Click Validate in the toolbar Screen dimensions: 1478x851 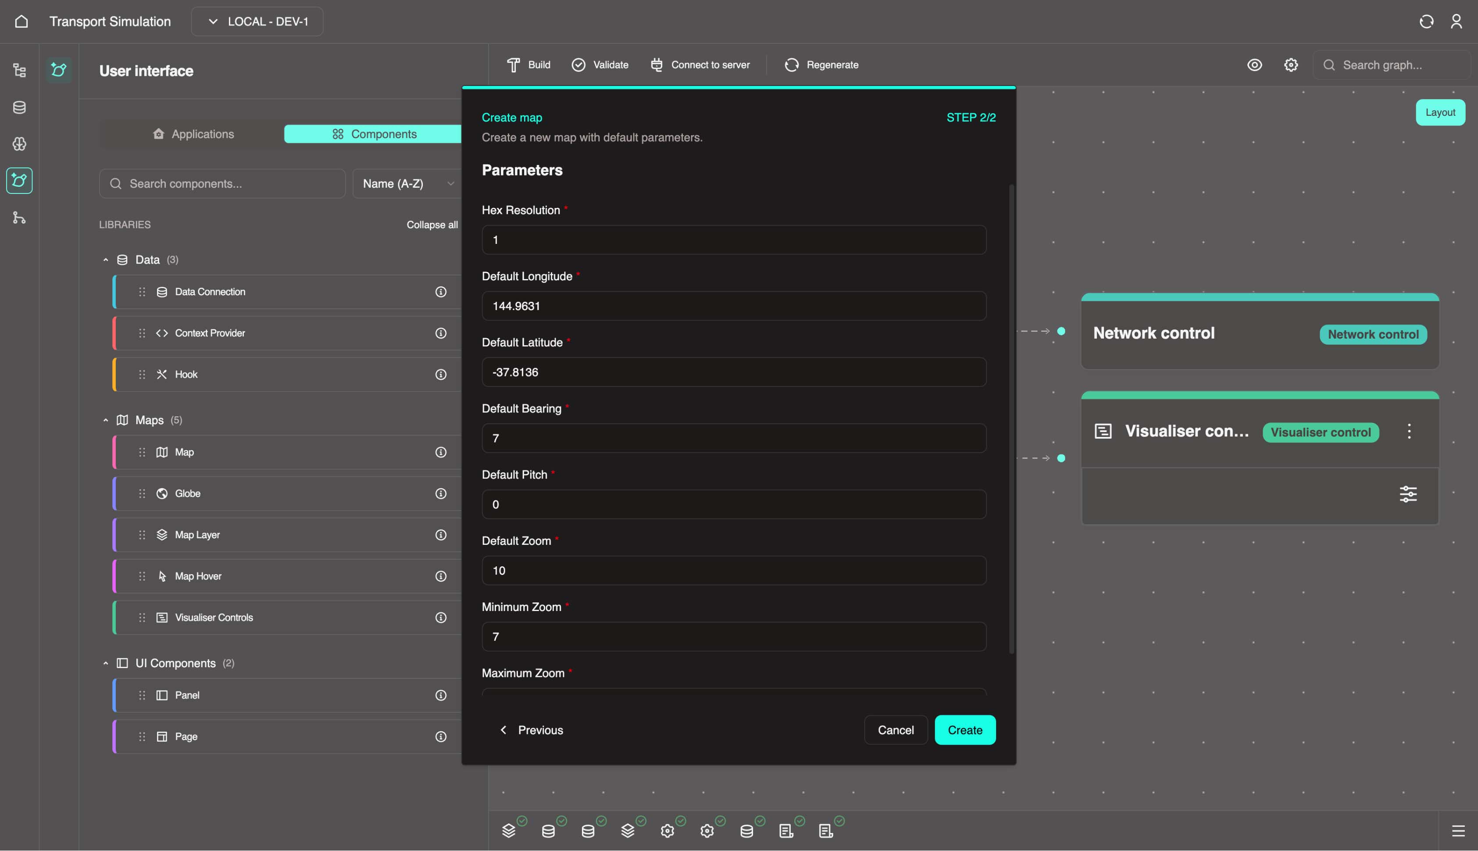pyautogui.click(x=600, y=65)
